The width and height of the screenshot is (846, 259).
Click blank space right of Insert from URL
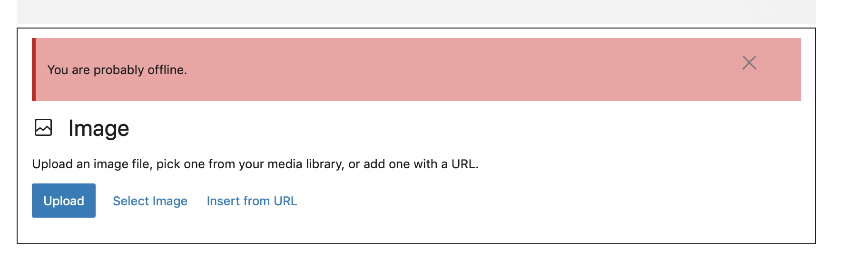[x=523, y=201]
